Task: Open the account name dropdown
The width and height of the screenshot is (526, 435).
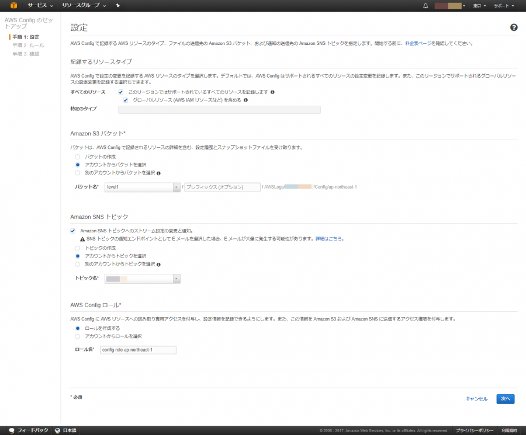Action: (x=450, y=6)
